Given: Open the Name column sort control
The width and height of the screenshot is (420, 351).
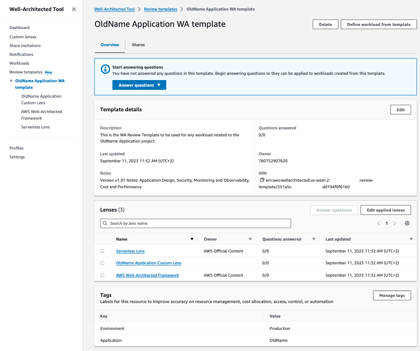Looking at the screenshot, I should click(191, 239).
